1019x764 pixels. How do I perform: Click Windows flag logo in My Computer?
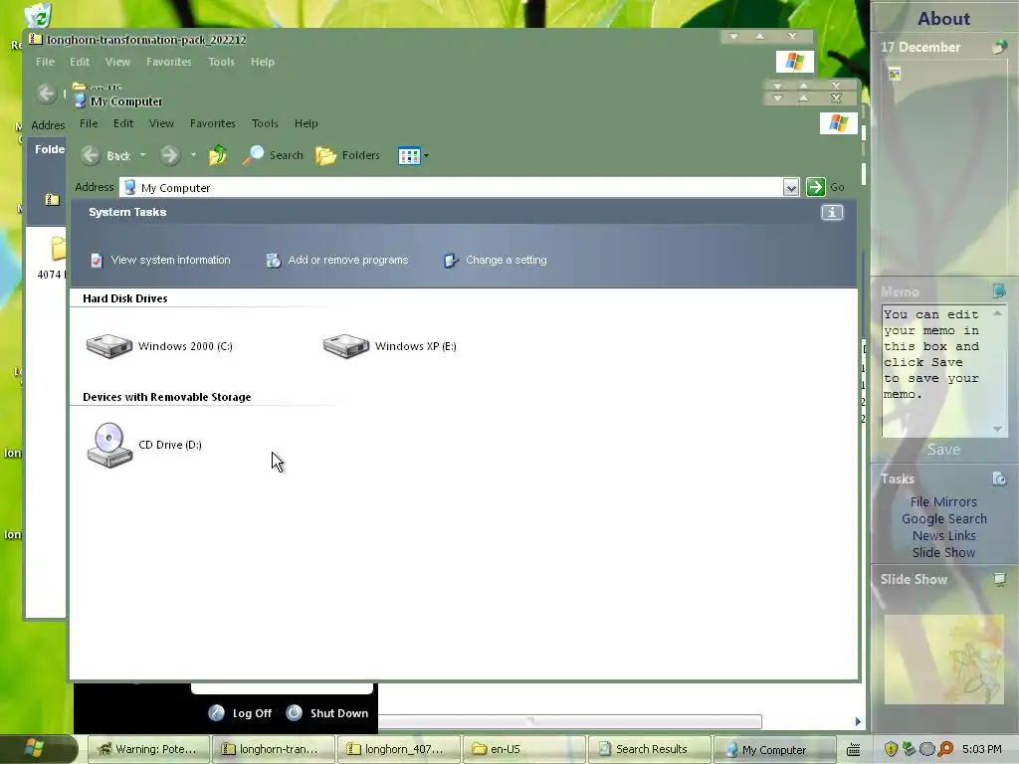tap(838, 122)
